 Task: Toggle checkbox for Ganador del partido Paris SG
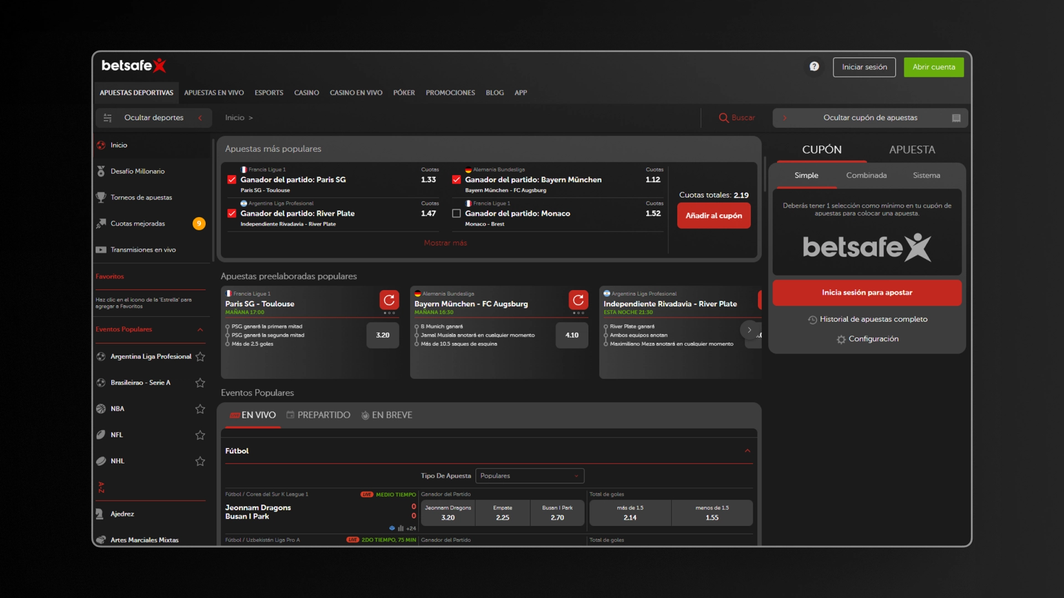click(232, 179)
